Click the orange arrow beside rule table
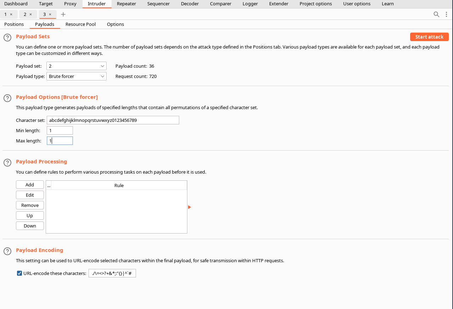 pyautogui.click(x=189, y=207)
